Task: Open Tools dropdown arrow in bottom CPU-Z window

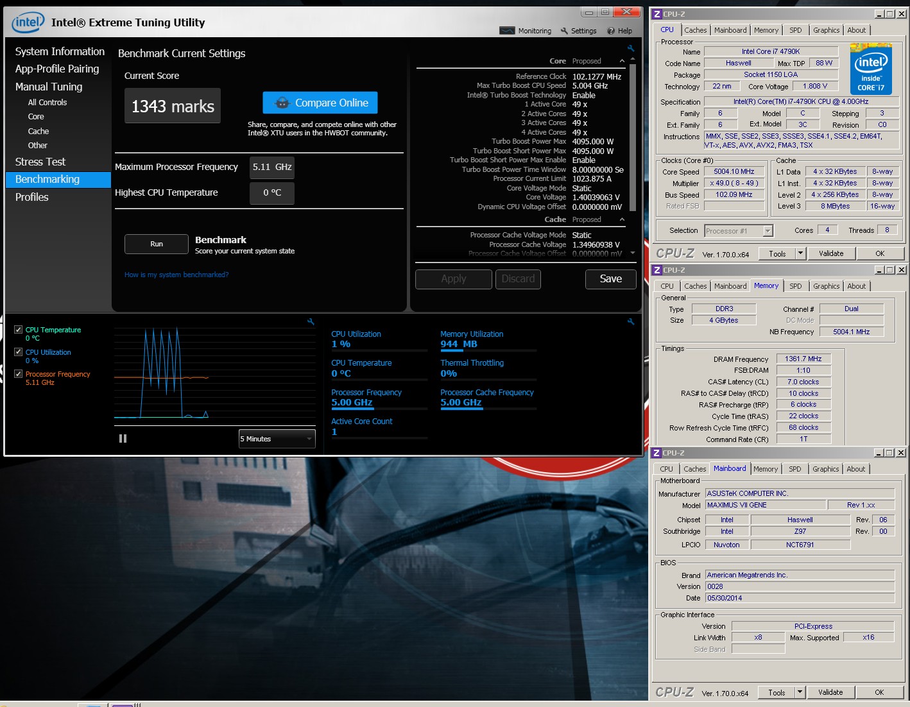Action: [x=800, y=692]
